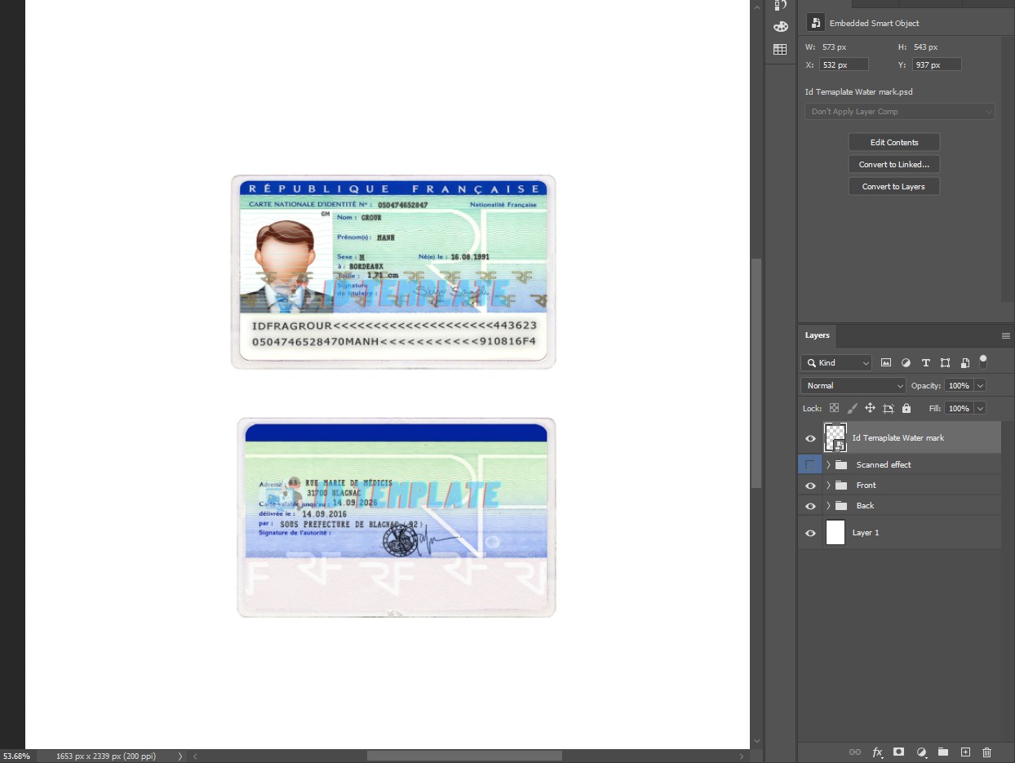Viewport: 1015px width, 763px height.
Task: Click the Convert to Layers button
Action: (894, 187)
